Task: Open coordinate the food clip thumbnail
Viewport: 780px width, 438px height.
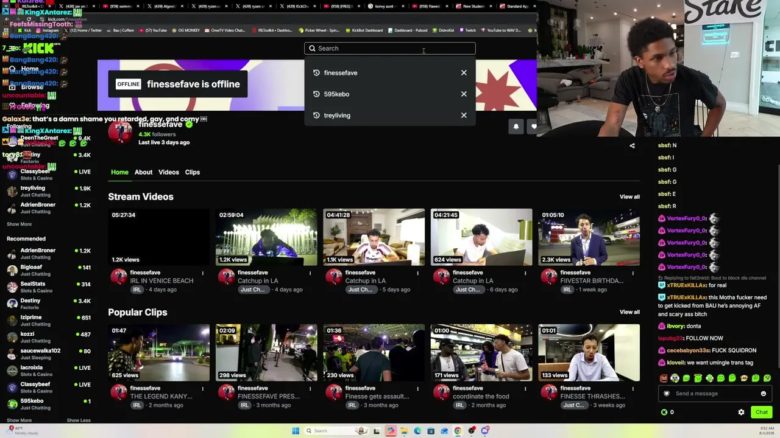Action: (481, 353)
